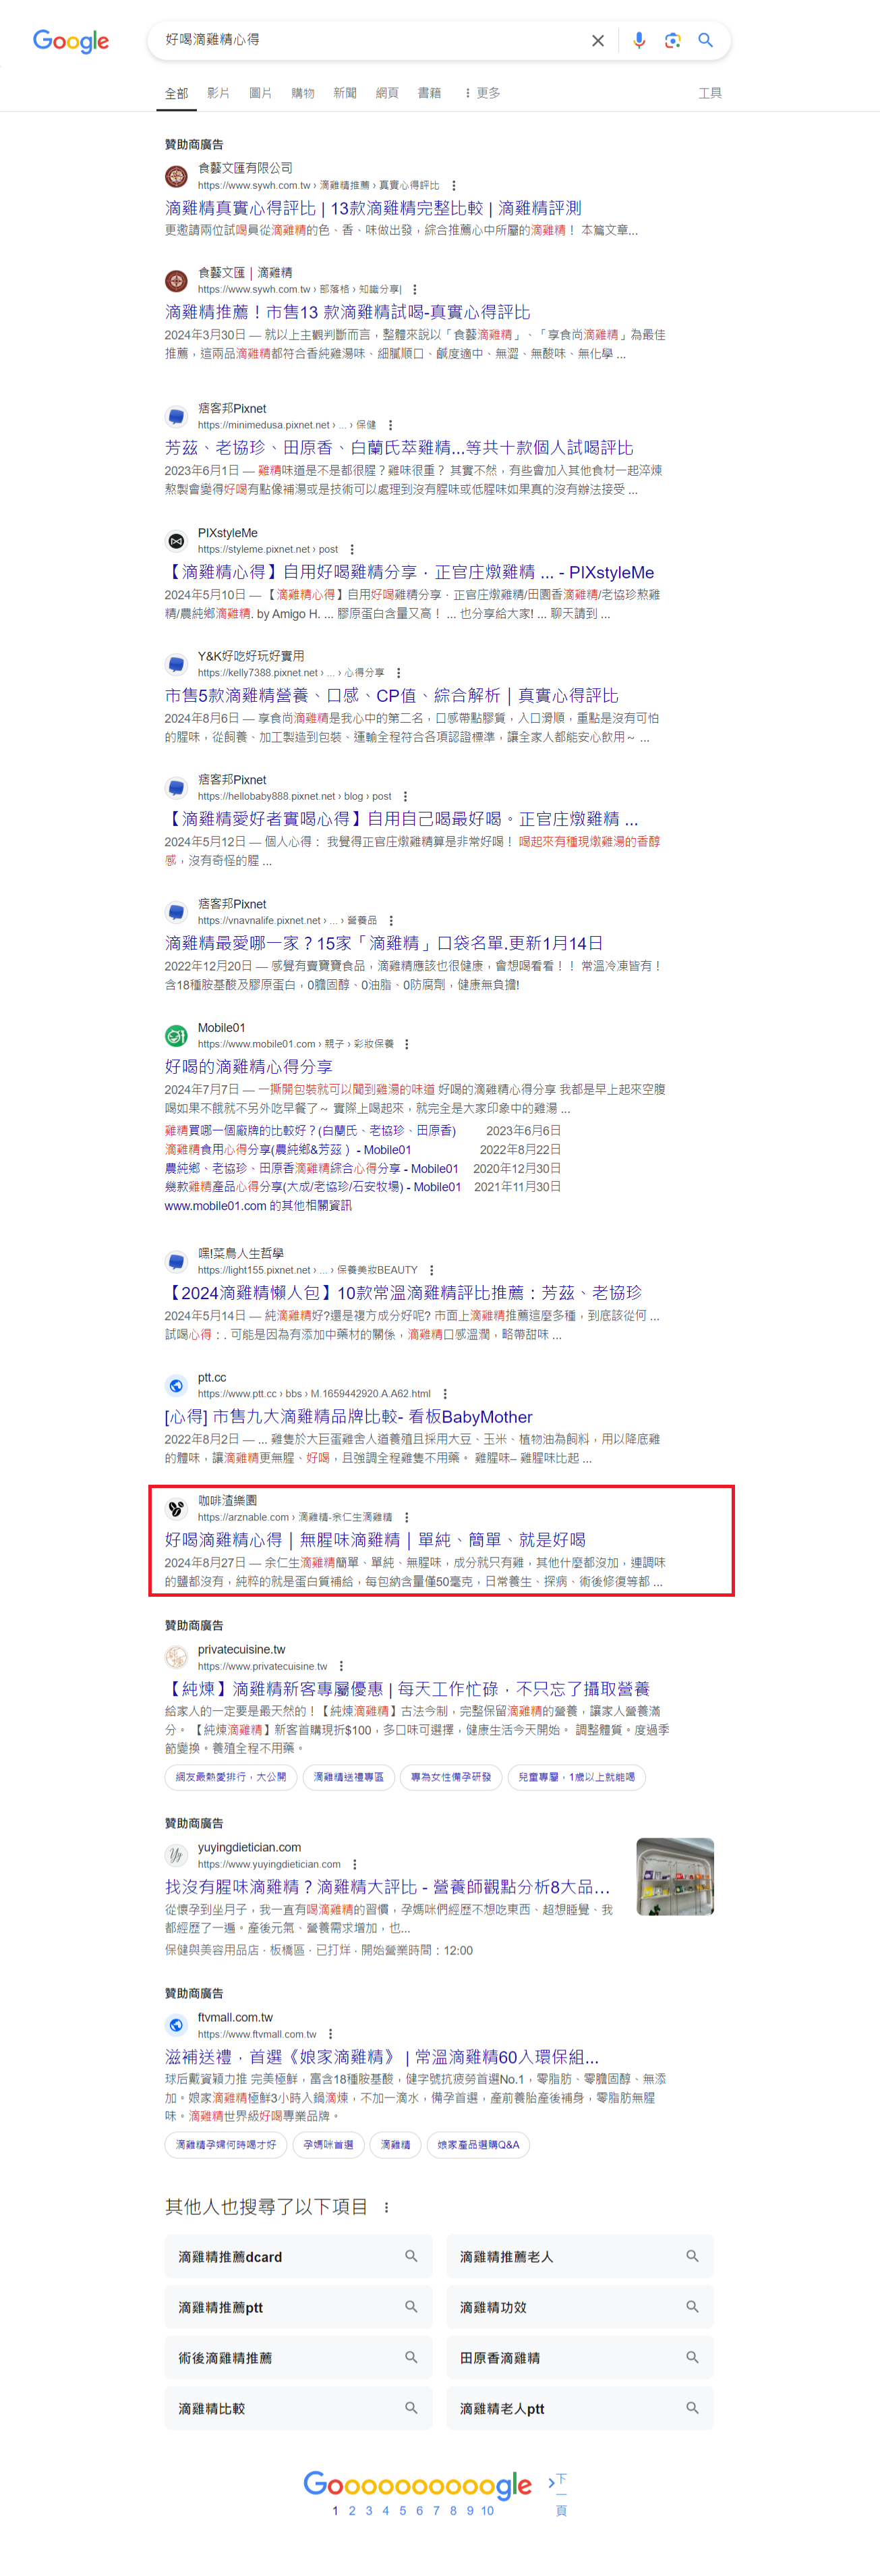Click 咖啡渣樂園 site favicon

coord(176,1508)
